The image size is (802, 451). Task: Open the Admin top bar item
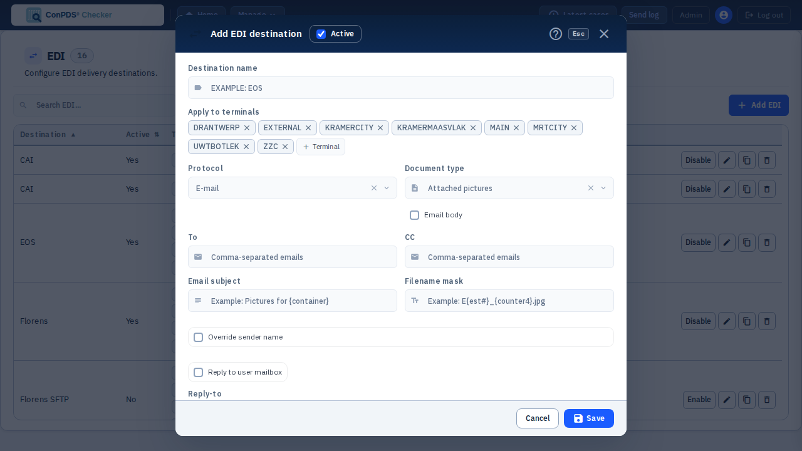691,15
